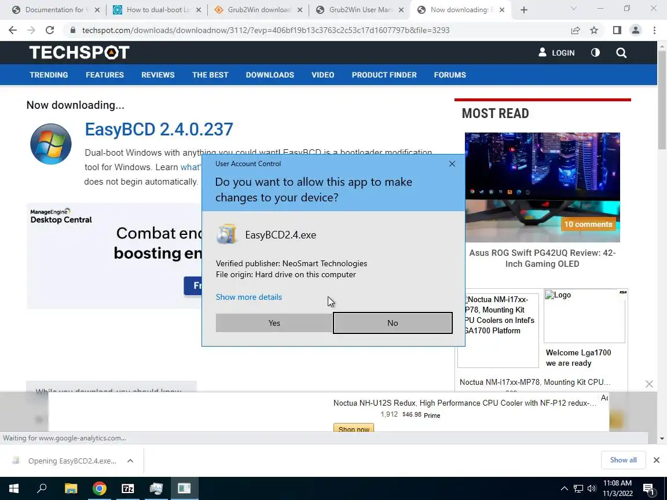The width and height of the screenshot is (667, 500).
Task: Click LOGIN on TechSpot header
Action: click(x=556, y=53)
